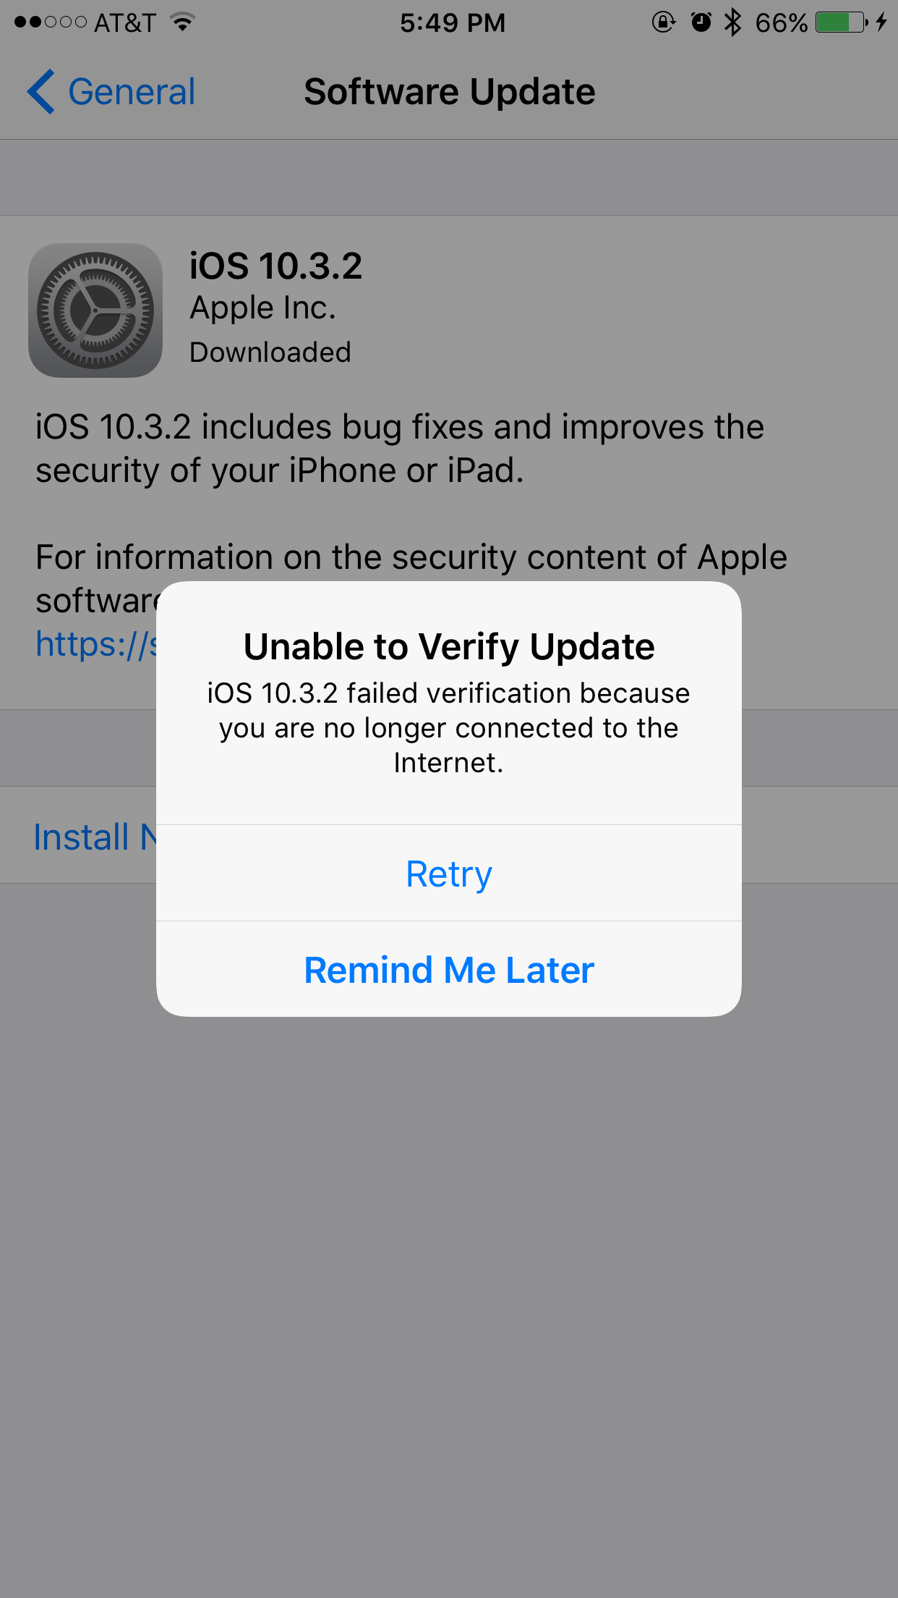The height and width of the screenshot is (1598, 898).
Task: Choose Remind Me Later in the dialog
Action: coord(448,970)
